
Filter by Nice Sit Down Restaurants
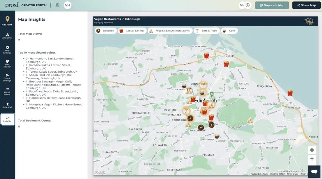[170, 31]
